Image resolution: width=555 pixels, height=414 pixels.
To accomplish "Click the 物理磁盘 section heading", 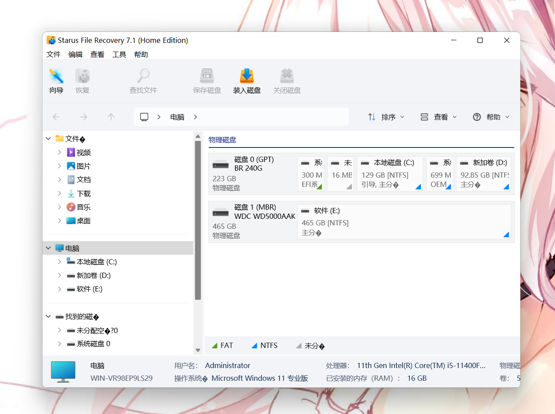I will click(x=222, y=140).
